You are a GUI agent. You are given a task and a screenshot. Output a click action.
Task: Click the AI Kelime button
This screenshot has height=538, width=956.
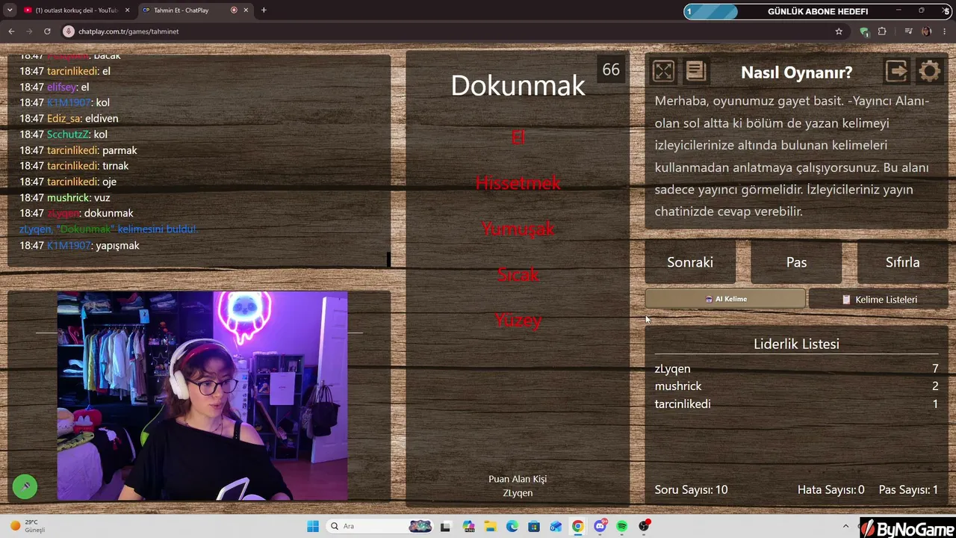pos(725,299)
